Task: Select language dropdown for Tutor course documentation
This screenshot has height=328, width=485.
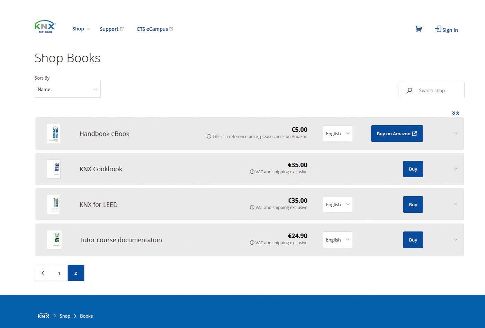Action: (338, 240)
